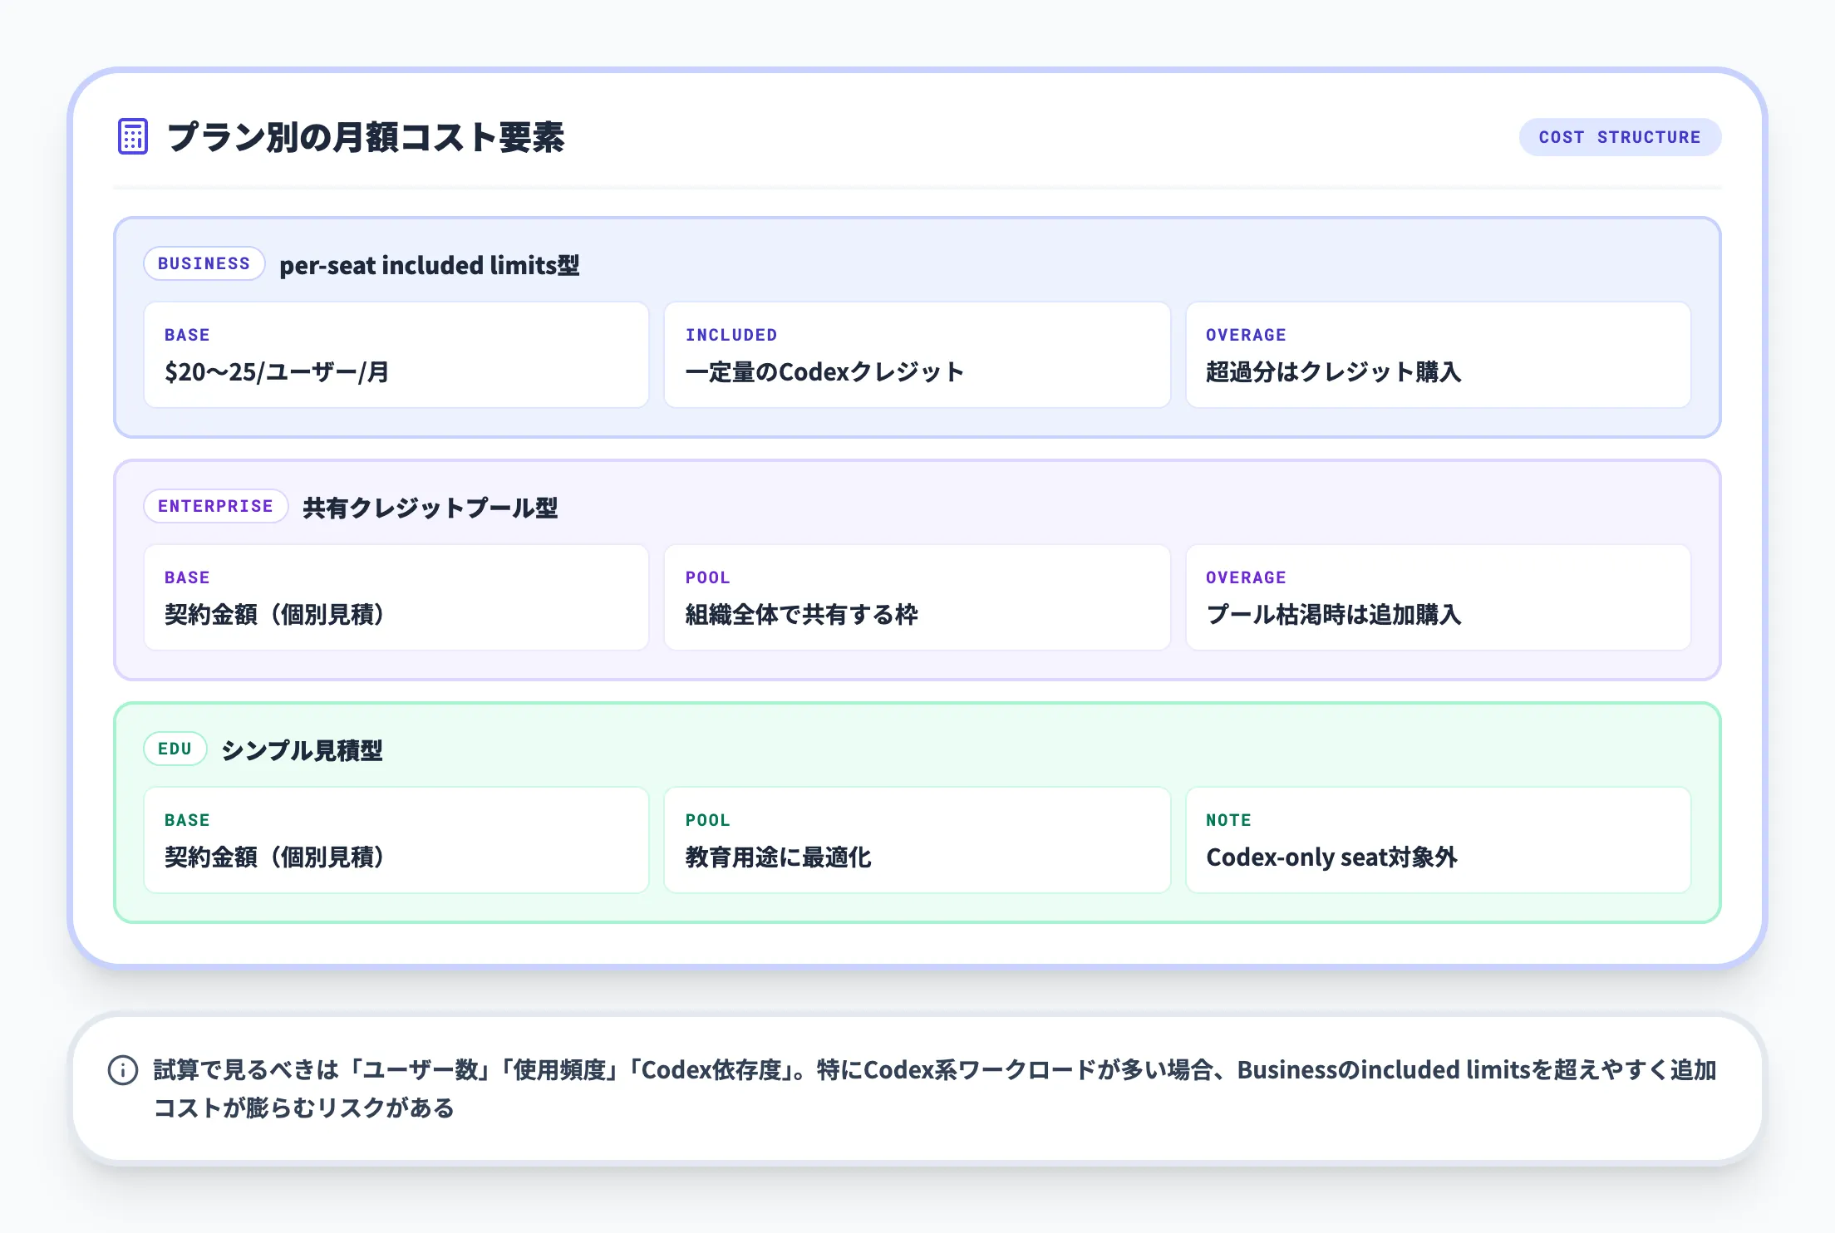The width and height of the screenshot is (1835, 1233).
Task: Switch to the INCLUDED card tab
Action: coord(917,355)
